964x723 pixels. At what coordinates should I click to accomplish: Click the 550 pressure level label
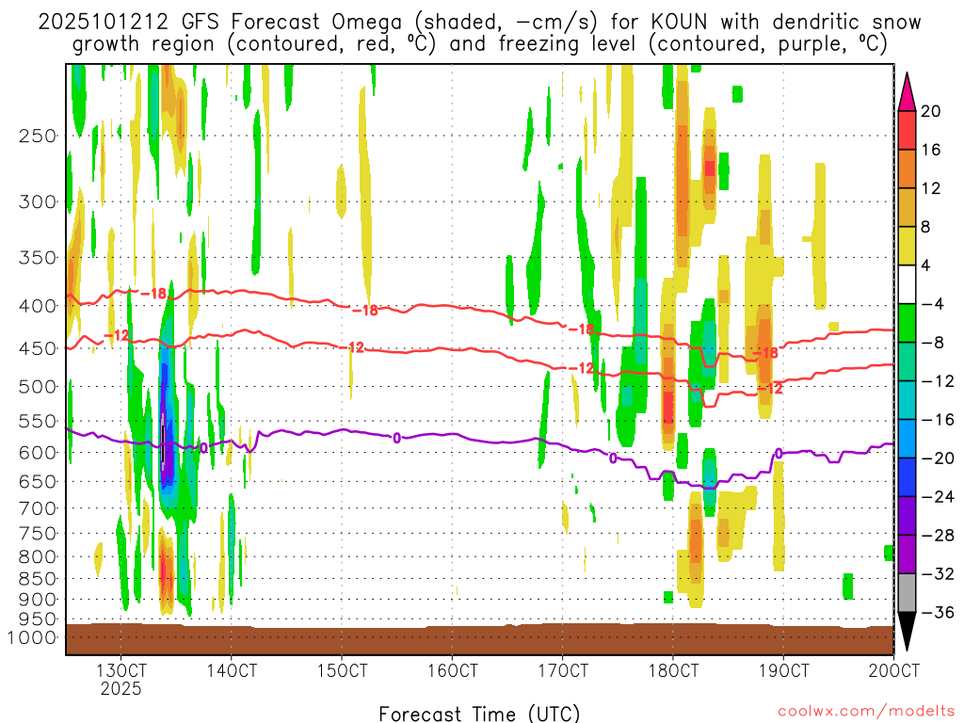[x=38, y=421]
